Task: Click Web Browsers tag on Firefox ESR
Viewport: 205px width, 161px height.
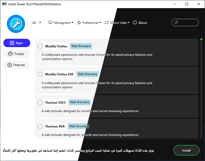Action: click(x=87, y=74)
